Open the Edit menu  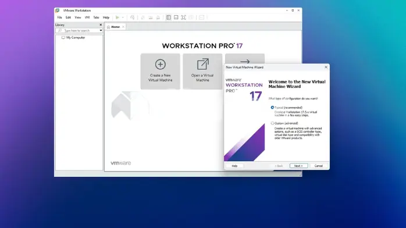click(x=68, y=17)
